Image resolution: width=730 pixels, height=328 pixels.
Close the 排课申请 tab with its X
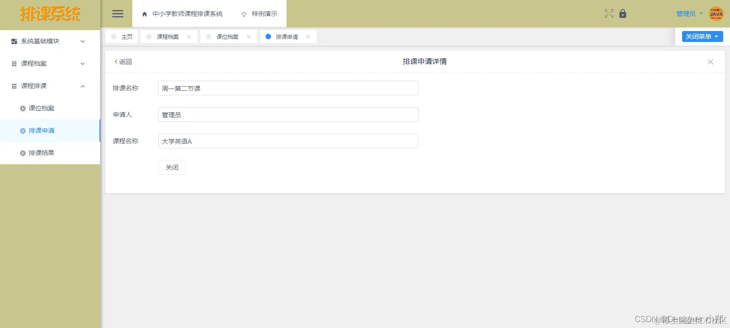pos(308,37)
